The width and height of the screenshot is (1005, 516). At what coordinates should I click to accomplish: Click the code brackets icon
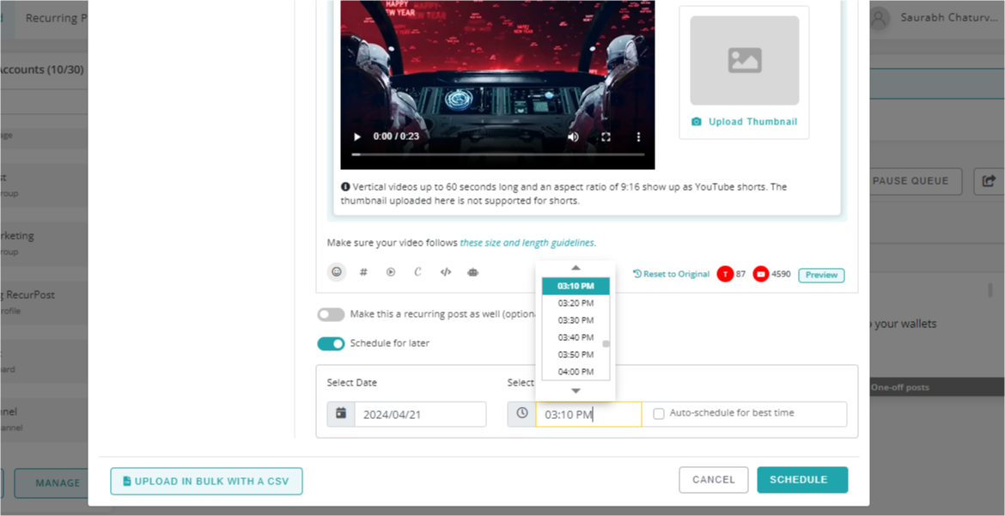click(x=446, y=272)
